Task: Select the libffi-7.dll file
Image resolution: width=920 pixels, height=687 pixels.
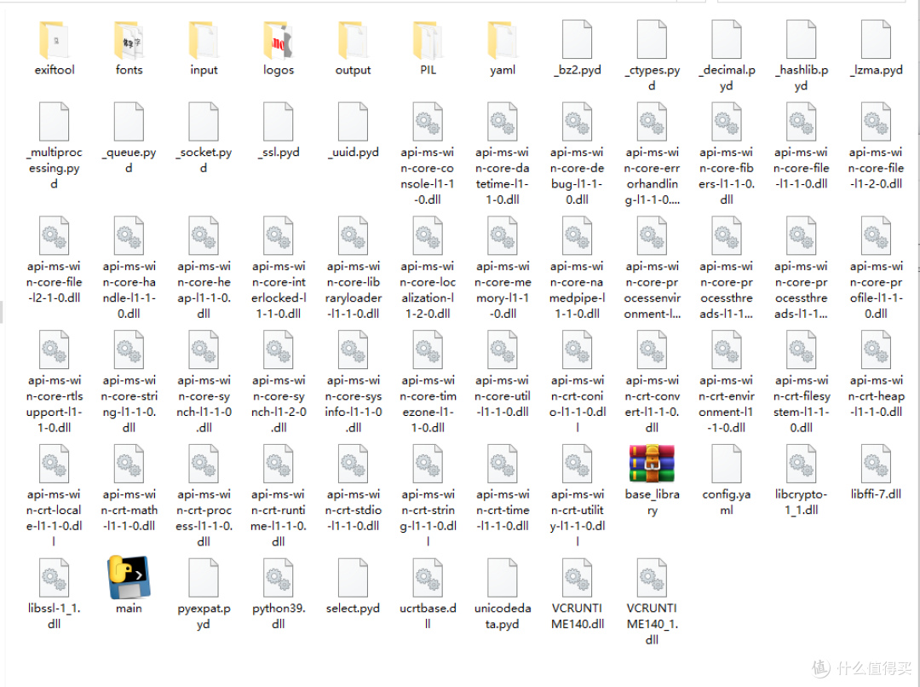Action: [x=876, y=465]
